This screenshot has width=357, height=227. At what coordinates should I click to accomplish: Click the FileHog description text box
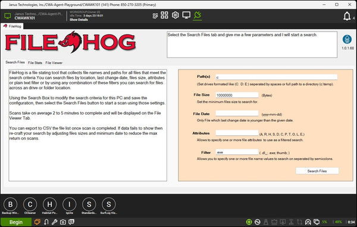coord(87,125)
